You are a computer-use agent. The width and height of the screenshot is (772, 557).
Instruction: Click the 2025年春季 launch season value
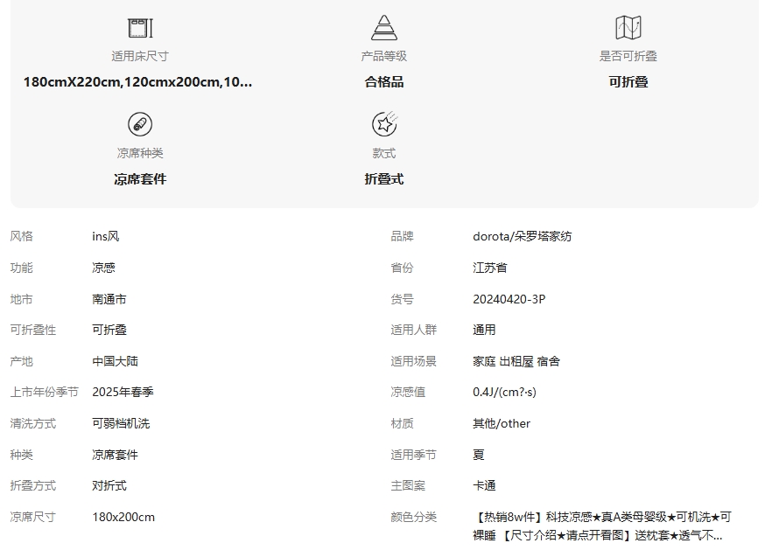click(123, 393)
